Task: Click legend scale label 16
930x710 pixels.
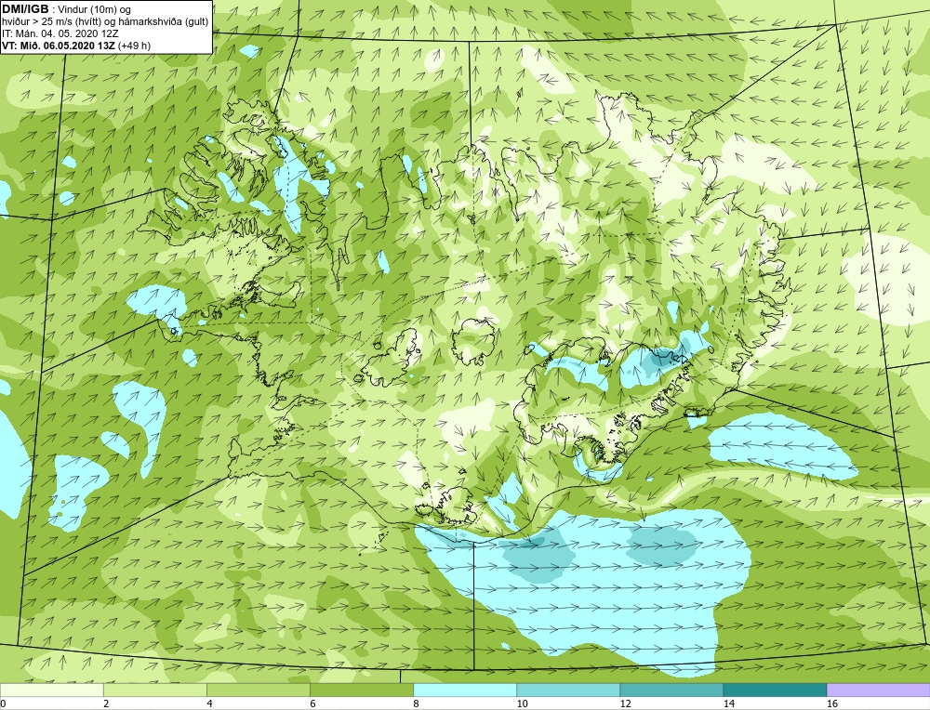Action: coord(832,703)
